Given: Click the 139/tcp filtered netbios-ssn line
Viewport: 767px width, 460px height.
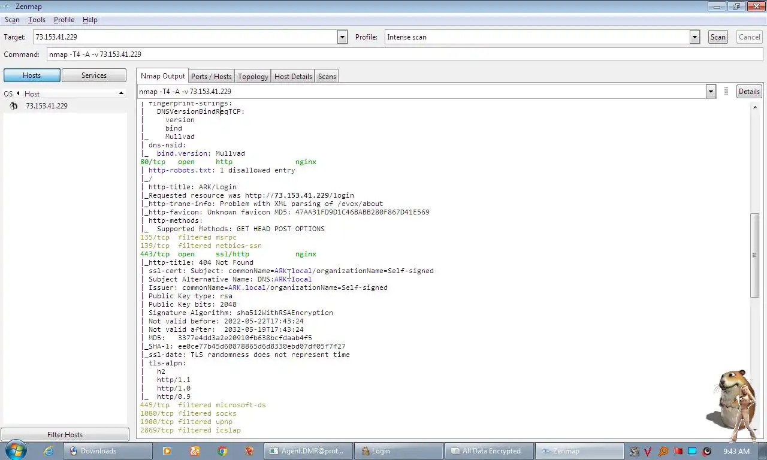Looking at the screenshot, I should tap(201, 246).
